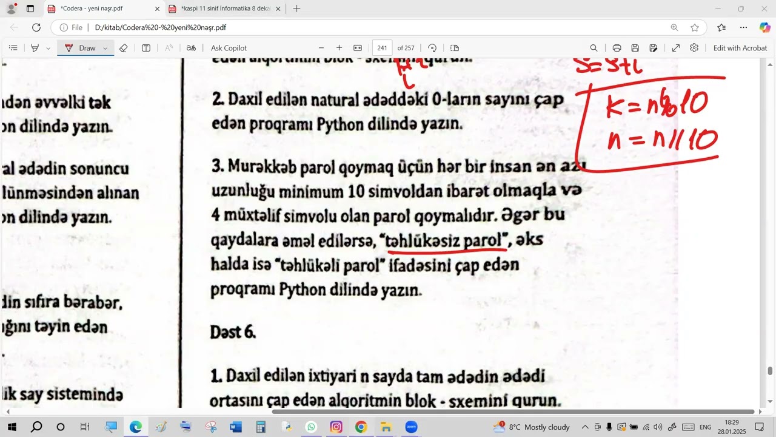776x437 pixels.
Task: Go back to previous page
Action: [x=14, y=27]
